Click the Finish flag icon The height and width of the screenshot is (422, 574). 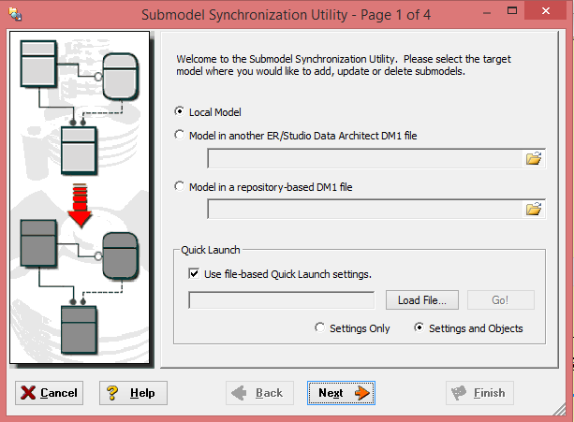(458, 393)
